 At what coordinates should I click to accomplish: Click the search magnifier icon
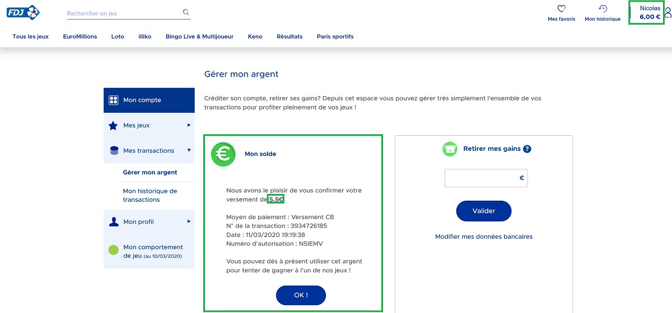[x=186, y=12]
